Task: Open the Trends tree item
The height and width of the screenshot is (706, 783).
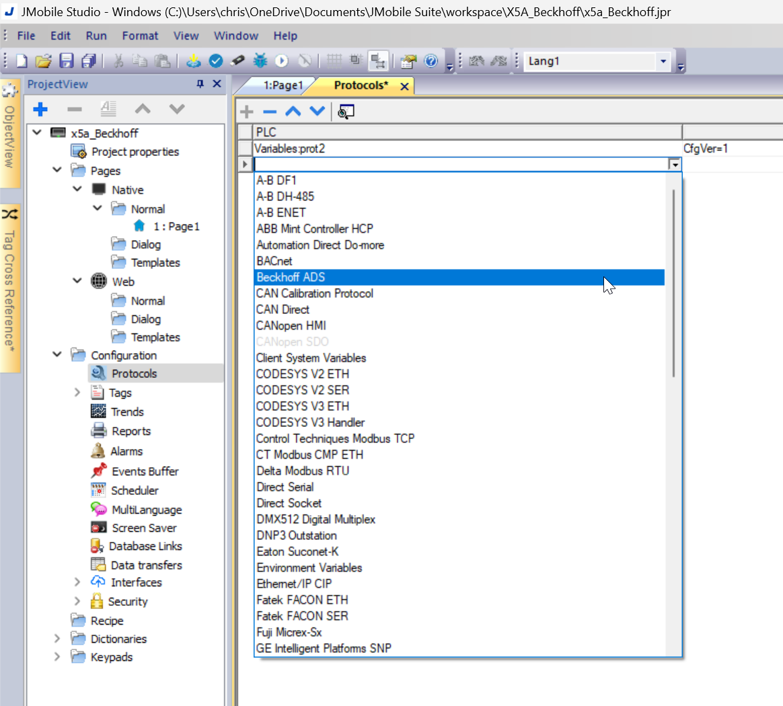Action: point(127,412)
